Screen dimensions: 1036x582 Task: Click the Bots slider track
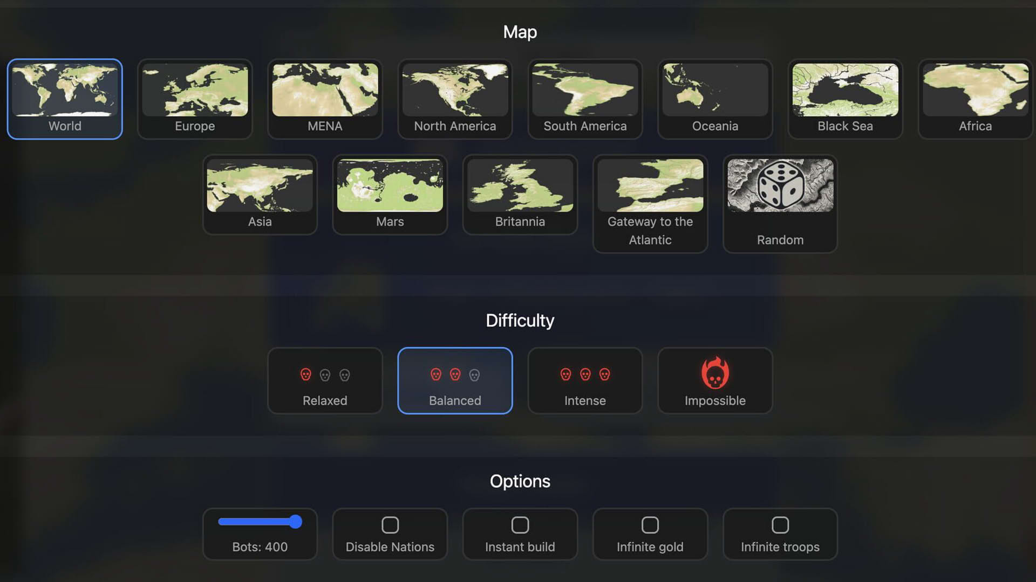(x=260, y=522)
